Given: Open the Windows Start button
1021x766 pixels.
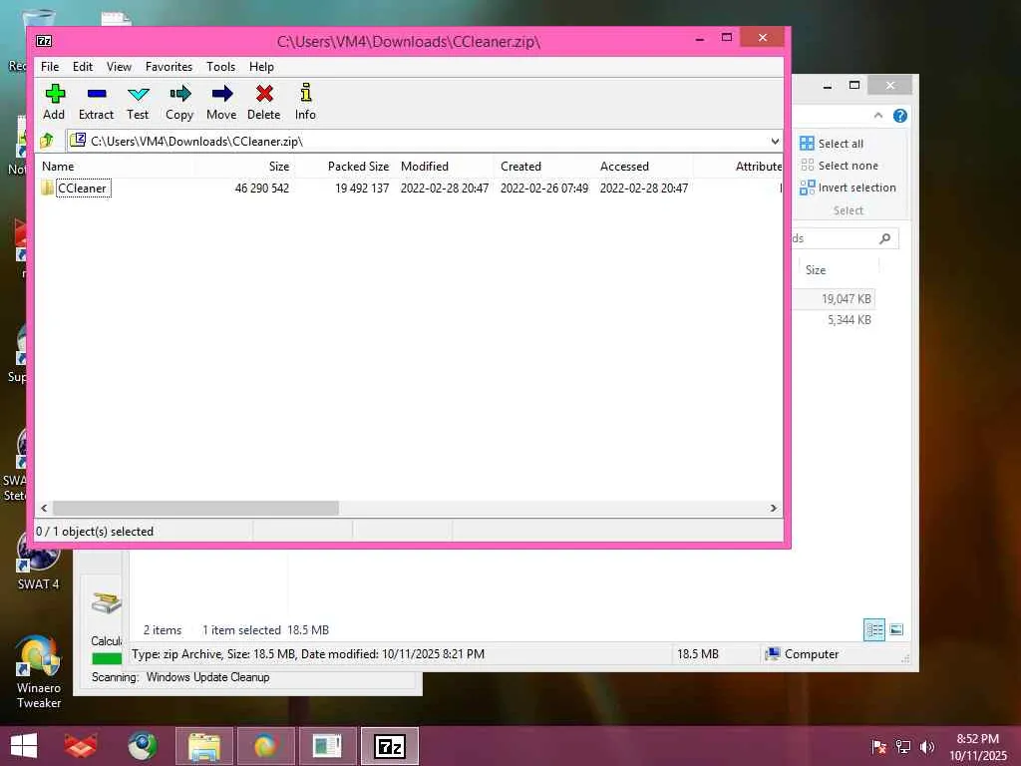Looking at the screenshot, I should point(24,746).
